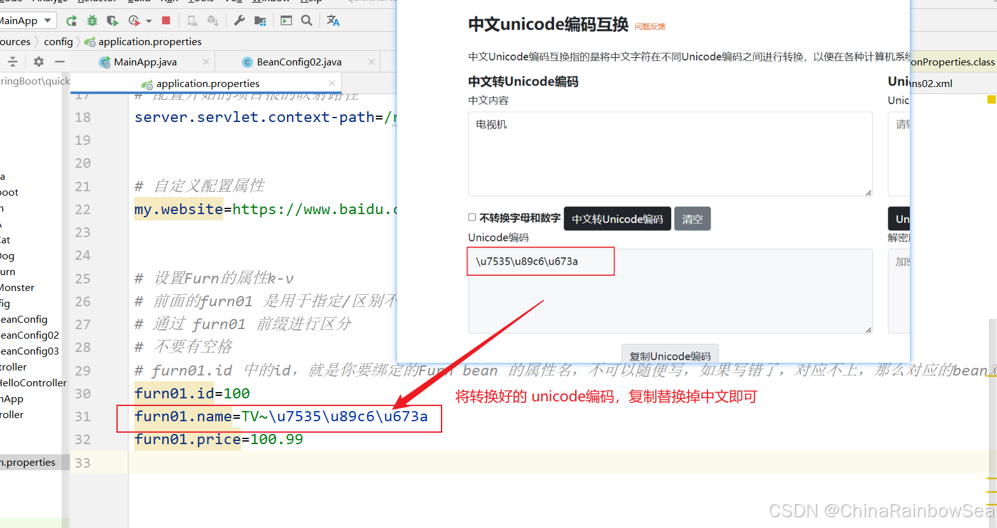Click config in the breadcrumb path
The height and width of the screenshot is (528, 997).
tap(59, 41)
